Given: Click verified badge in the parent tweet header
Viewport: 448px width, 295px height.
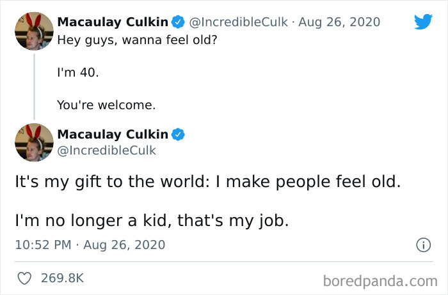Looking at the screenshot, I should [178, 22].
